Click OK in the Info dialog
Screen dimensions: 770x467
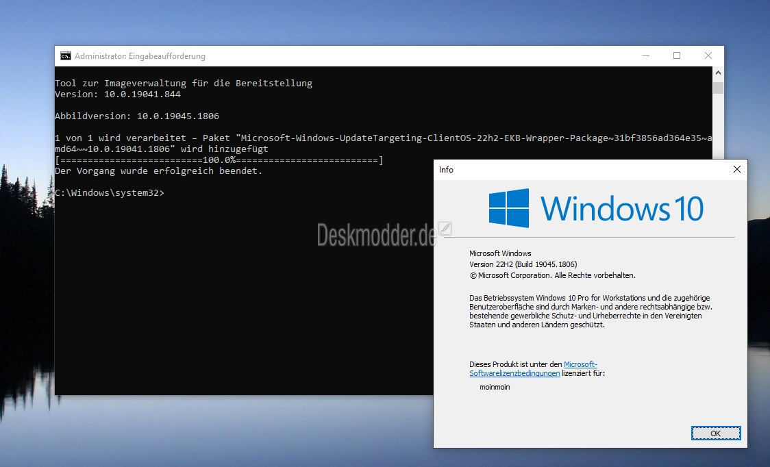pyautogui.click(x=715, y=433)
